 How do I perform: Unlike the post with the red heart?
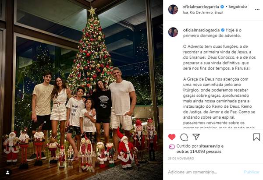[x=171, y=137]
